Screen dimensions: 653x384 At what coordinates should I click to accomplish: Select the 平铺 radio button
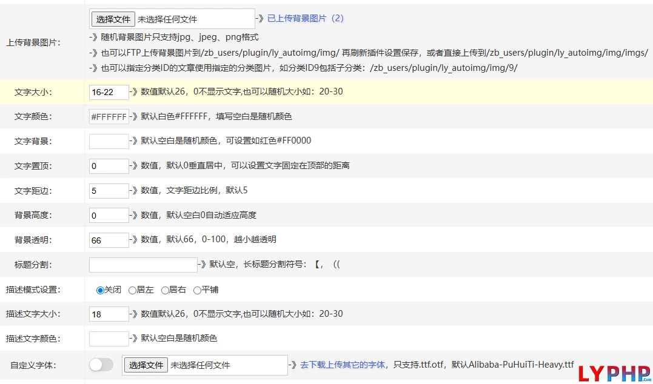(197, 290)
